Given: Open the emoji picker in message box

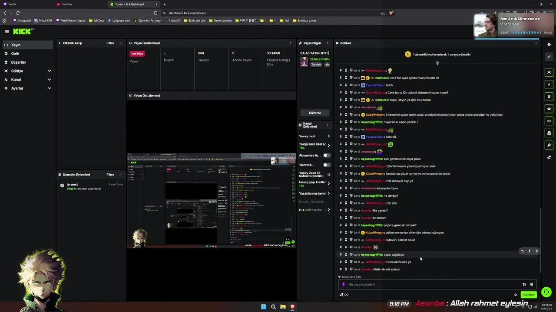Looking at the screenshot, I should [531, 285].
